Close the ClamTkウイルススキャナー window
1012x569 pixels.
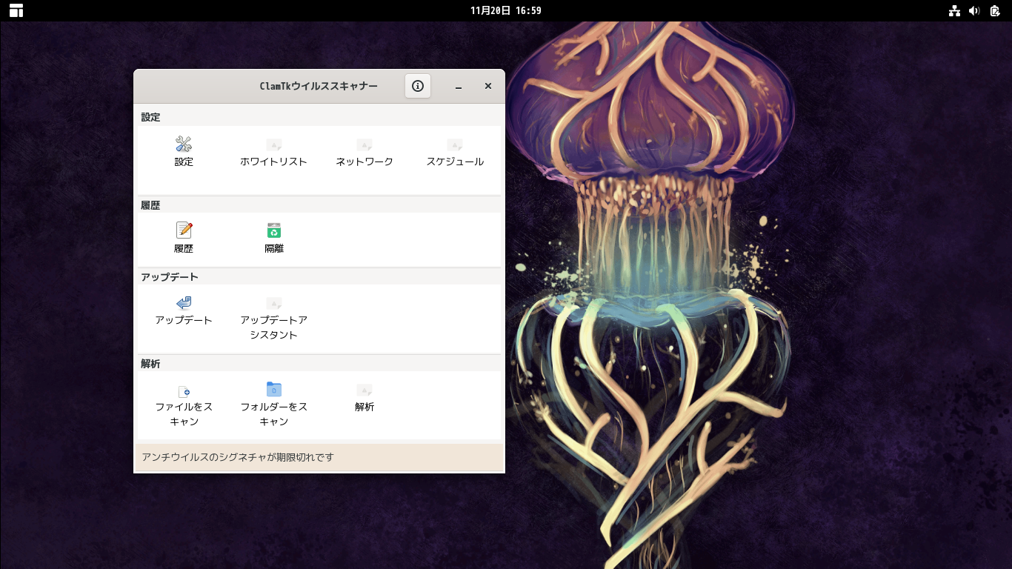coord(488,86)
